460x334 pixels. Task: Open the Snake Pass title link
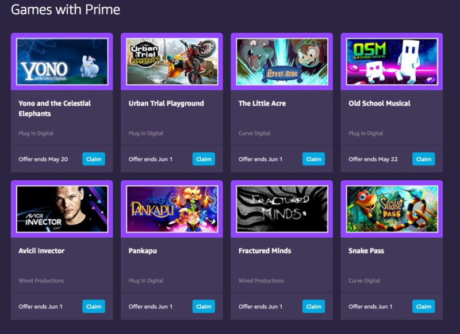pyautogui.click(x=366, y=251)
